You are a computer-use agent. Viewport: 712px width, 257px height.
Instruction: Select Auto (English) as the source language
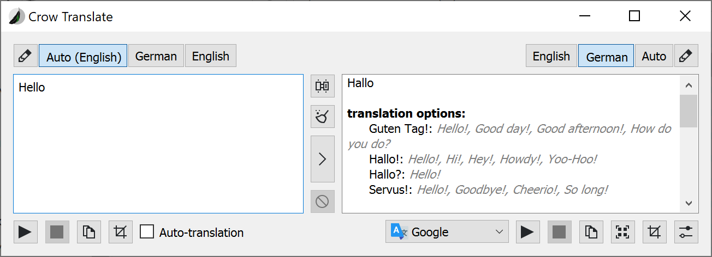tap(83, 57)
